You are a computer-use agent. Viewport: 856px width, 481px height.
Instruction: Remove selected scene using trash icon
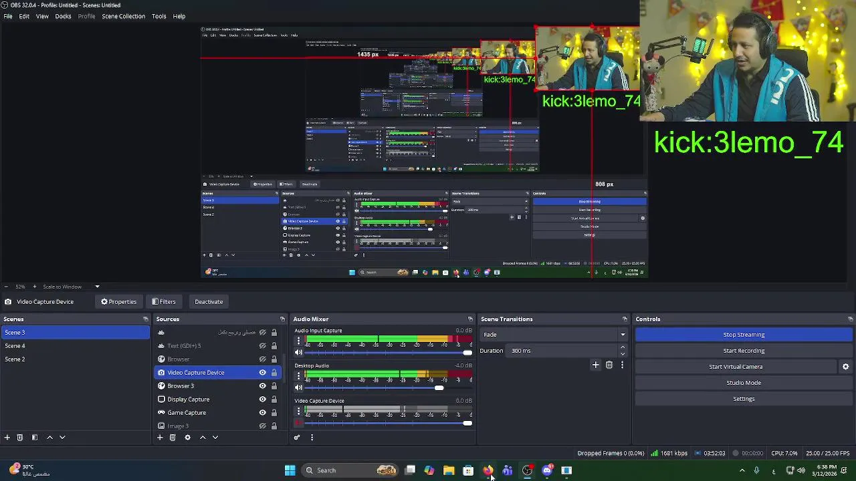pyautogui.click(x=20, y=438)
